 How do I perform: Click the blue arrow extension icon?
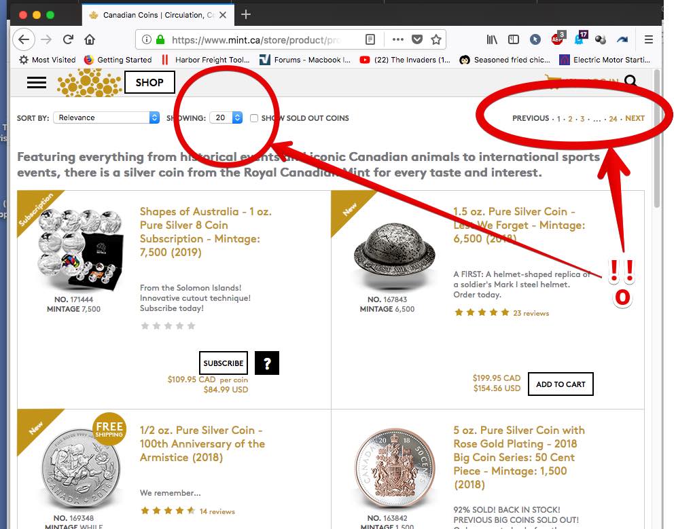(x=622, y=39)
